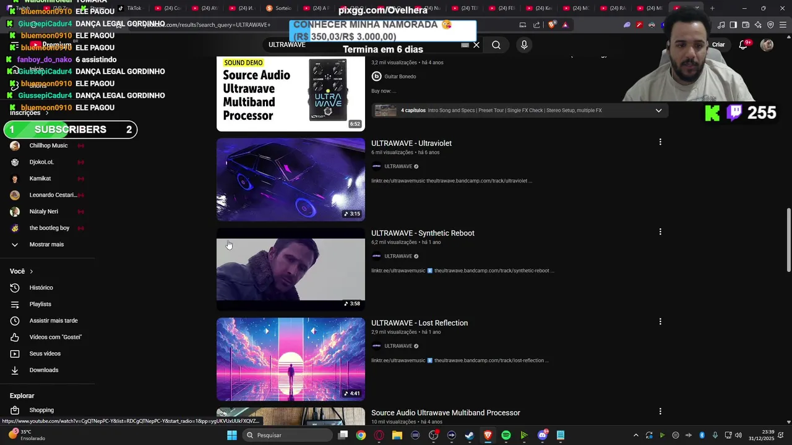Search YouTube with the magnifier icon

[496, 45]
